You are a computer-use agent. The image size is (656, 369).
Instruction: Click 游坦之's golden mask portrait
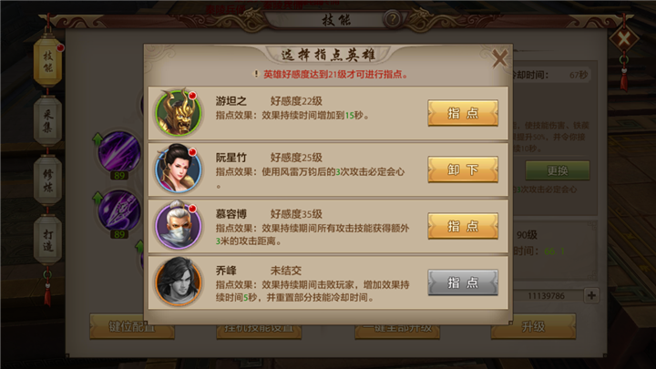179,113
